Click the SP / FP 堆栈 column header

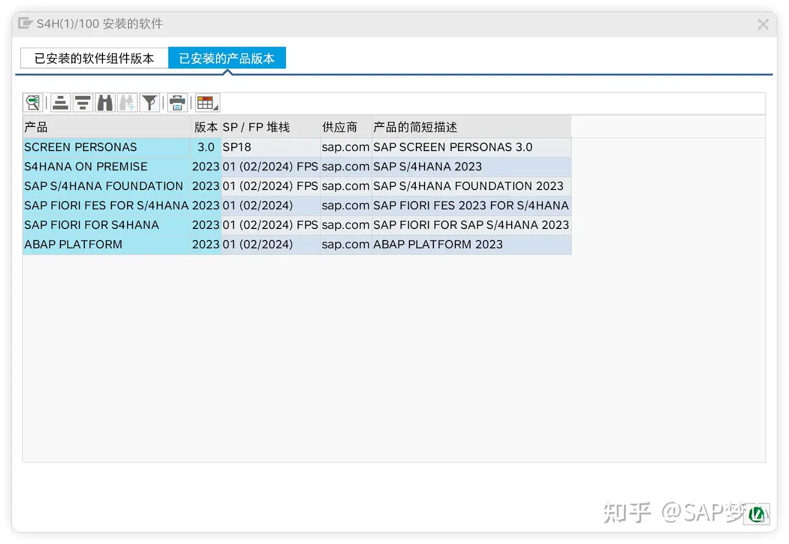coord(271,127)
